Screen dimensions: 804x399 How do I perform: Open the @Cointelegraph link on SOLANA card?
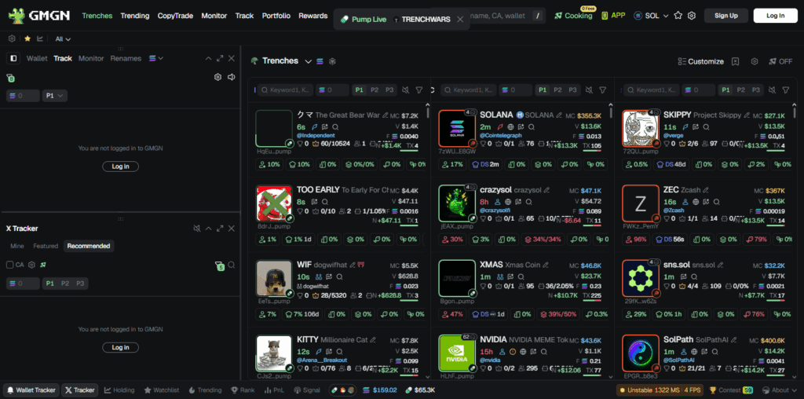[x=501, y=135]
